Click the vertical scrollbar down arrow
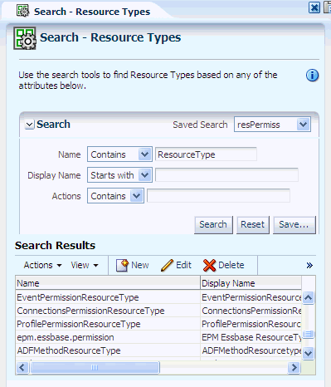331x387 pixels. point(308,353)
